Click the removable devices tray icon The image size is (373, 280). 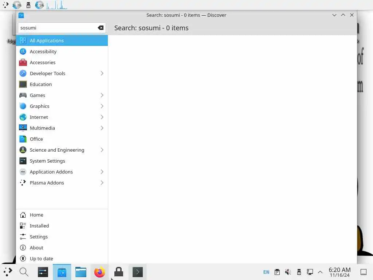(299, 272)
